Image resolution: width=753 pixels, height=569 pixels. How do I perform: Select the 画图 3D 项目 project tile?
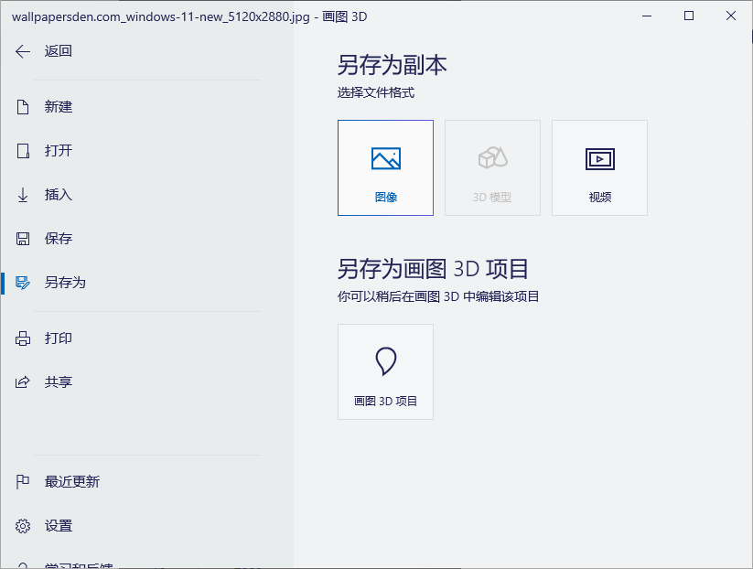(385, 371)
